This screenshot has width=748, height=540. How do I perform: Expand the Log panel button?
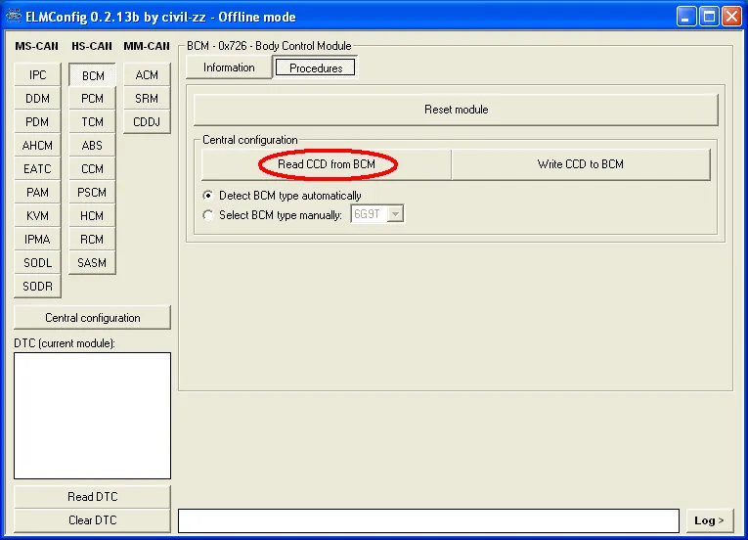[710, 520]
